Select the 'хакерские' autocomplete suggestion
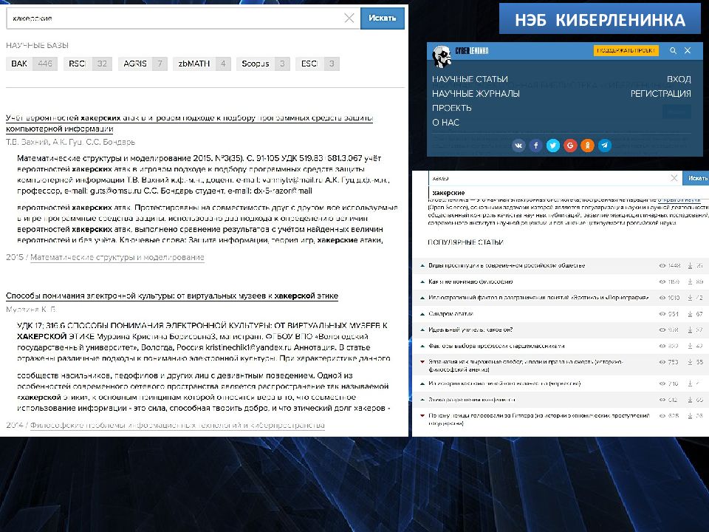This screenshot has width=709, height=532. click(448, 193)
